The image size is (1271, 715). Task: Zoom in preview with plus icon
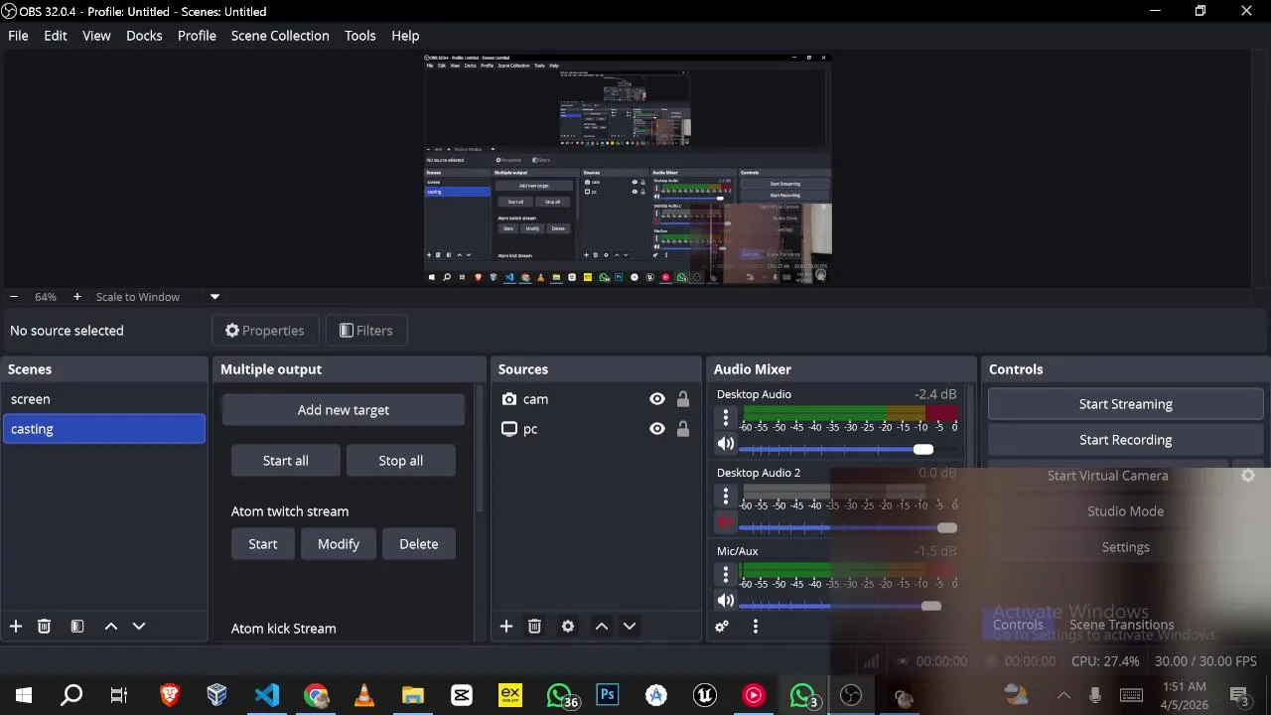point(76,297)
